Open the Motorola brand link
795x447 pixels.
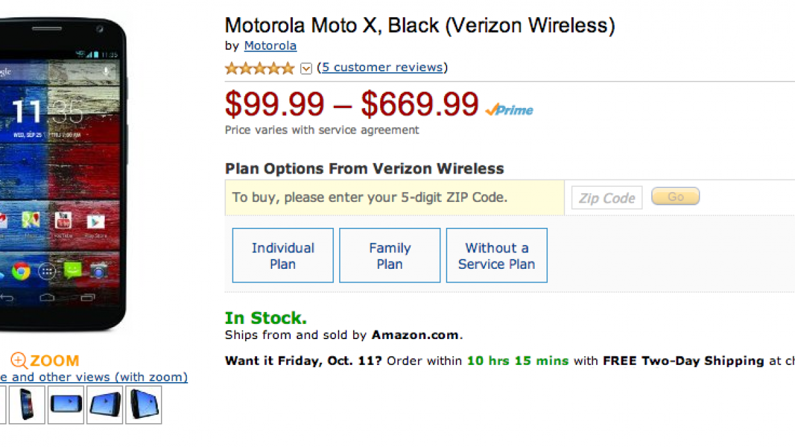coord(270,46)
